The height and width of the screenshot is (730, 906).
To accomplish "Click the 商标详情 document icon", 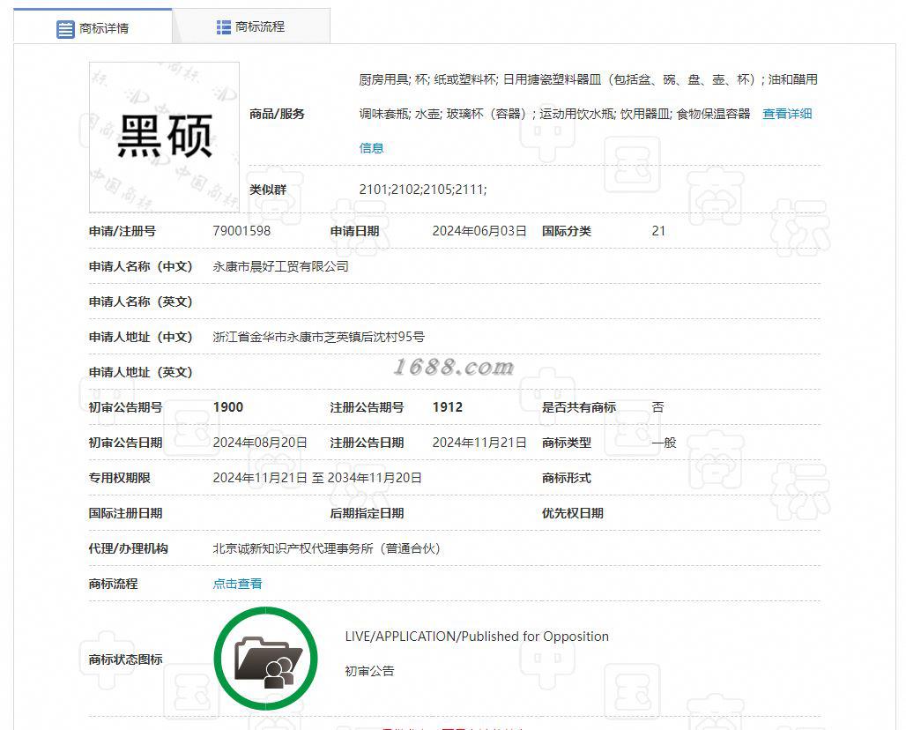I will pos(65,29).
